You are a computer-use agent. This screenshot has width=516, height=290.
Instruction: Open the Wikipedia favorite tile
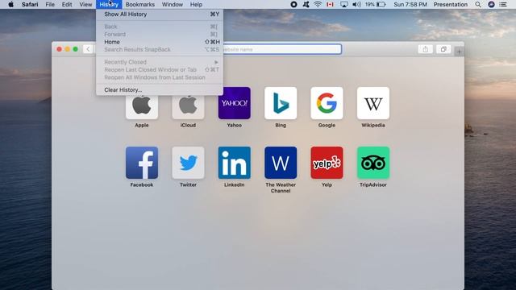[x=373, y=103]
